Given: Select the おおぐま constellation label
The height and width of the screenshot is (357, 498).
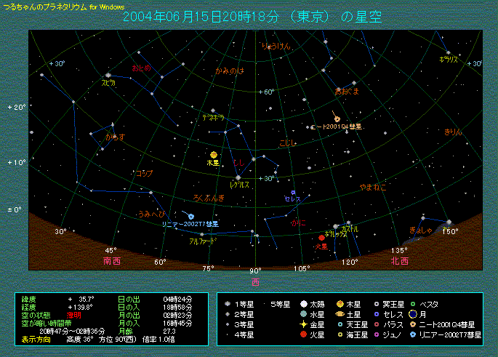Looking at the screenshot, I should [x=347, y=92].
